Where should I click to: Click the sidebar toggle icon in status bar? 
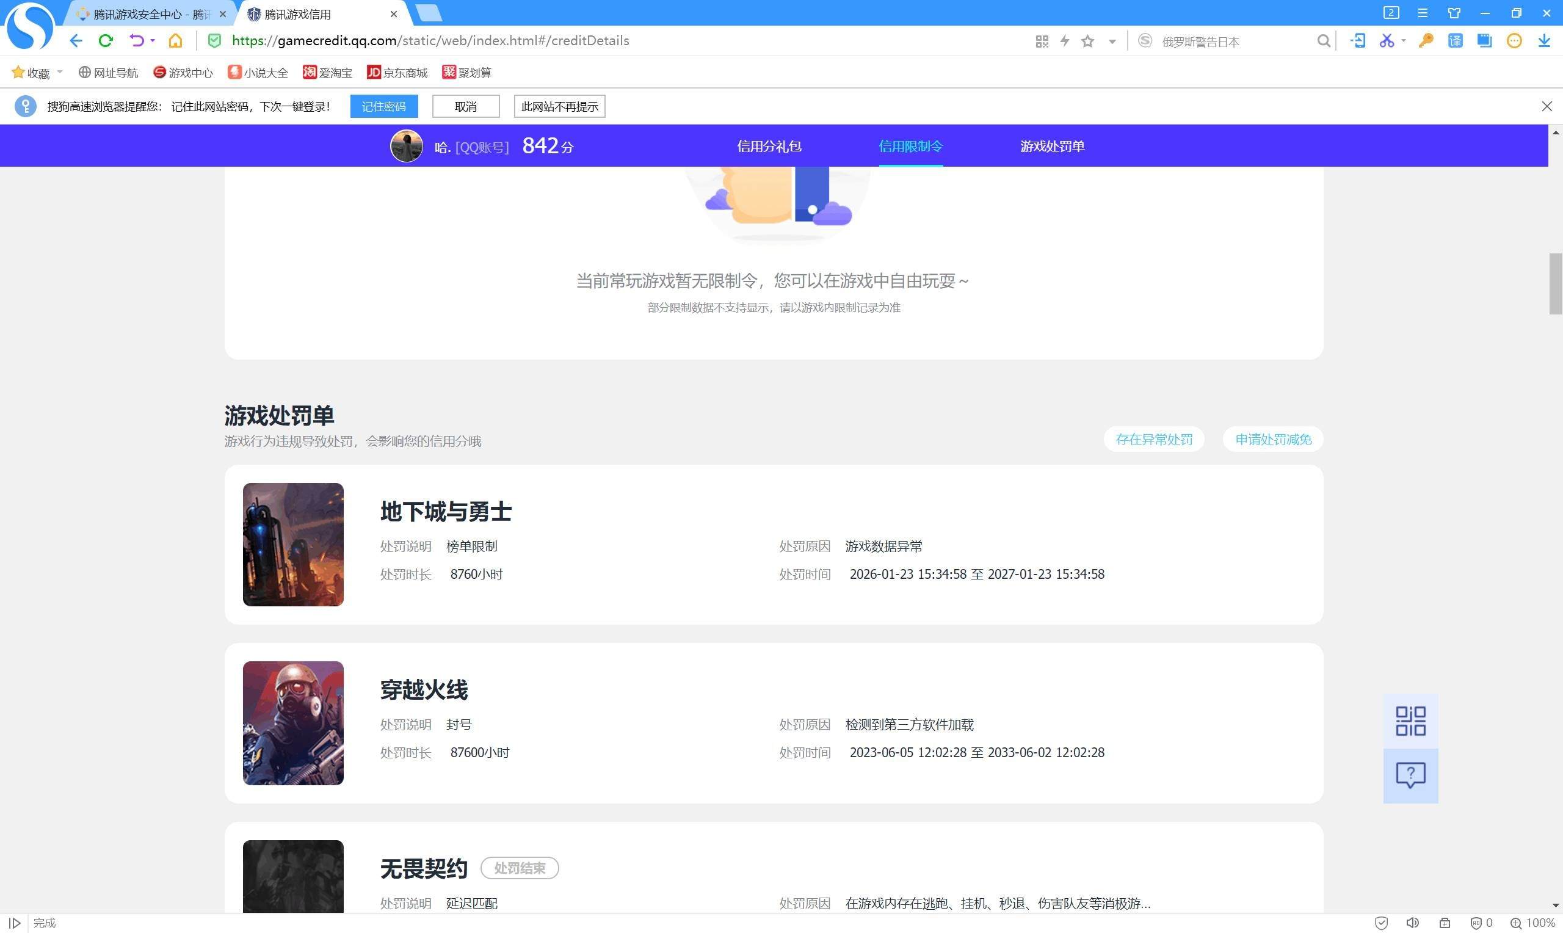pos(14,923)
